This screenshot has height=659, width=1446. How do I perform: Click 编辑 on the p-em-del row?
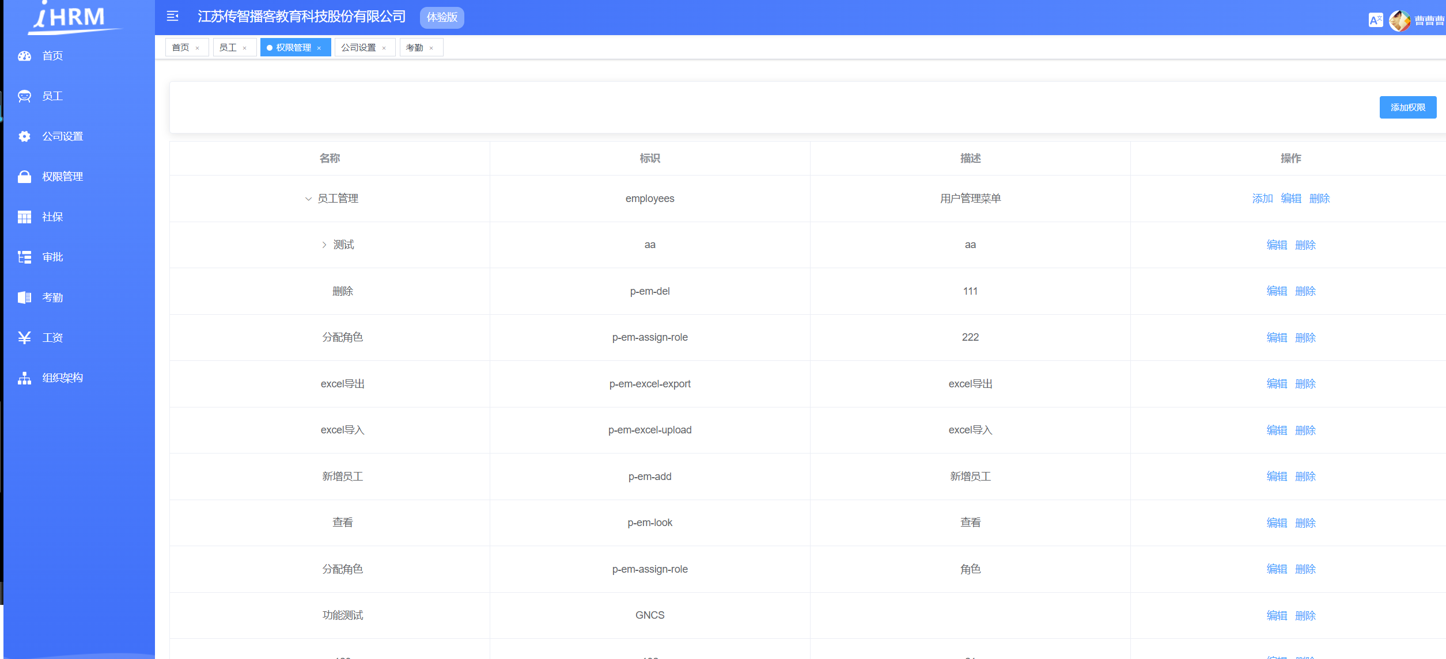1277,291
